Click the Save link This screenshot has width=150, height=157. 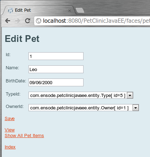point(10,119)
